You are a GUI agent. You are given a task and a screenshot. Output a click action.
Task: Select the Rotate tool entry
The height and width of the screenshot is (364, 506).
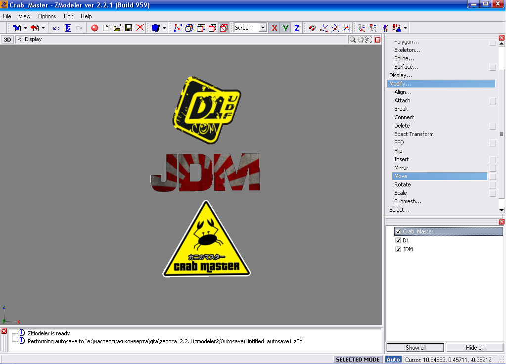(x=403, y=184)
